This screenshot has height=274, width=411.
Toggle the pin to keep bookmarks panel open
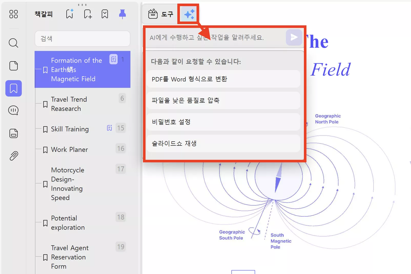(122, 14)
